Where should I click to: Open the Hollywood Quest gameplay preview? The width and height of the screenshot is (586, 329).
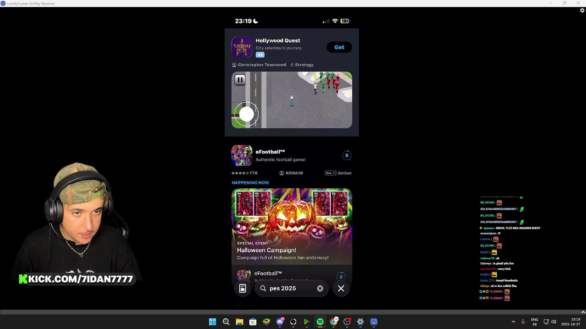(292, 100)
